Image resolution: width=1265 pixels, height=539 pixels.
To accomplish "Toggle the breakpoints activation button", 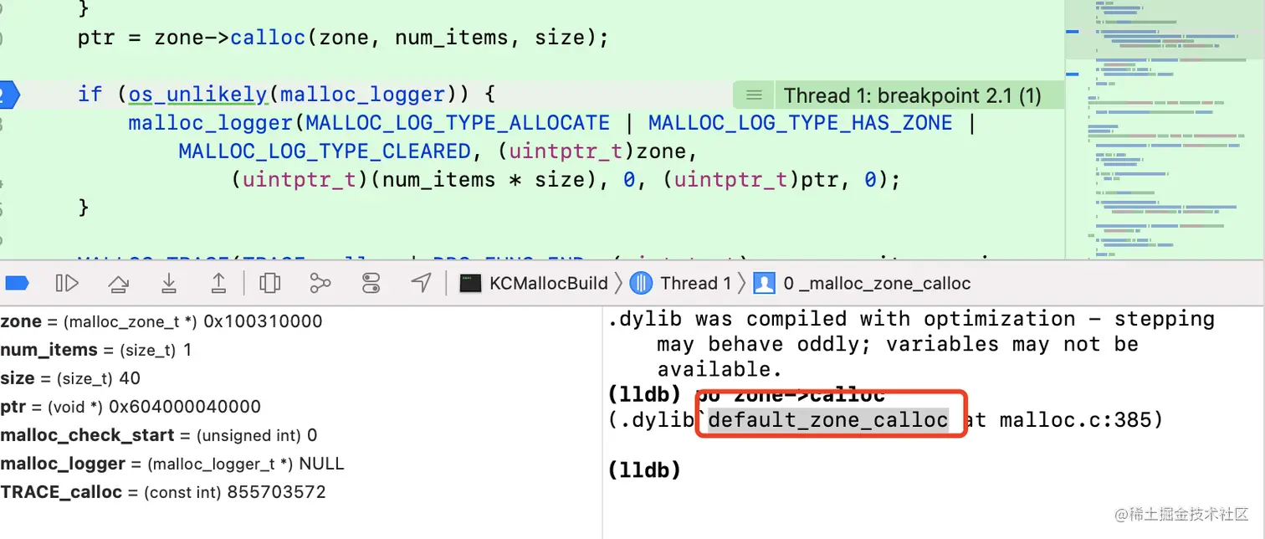I will coord(17,284).
